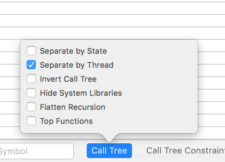The height and width of the screenshot is (162, 225).
Task: Select the Invert Call Tree label
Action: click(x=68, y=79)
